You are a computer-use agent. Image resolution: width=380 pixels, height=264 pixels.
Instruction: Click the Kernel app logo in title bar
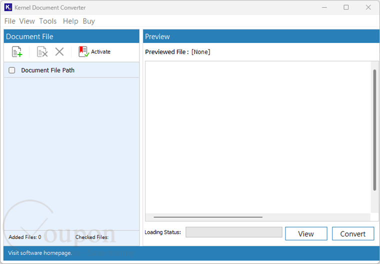point(8,7)
